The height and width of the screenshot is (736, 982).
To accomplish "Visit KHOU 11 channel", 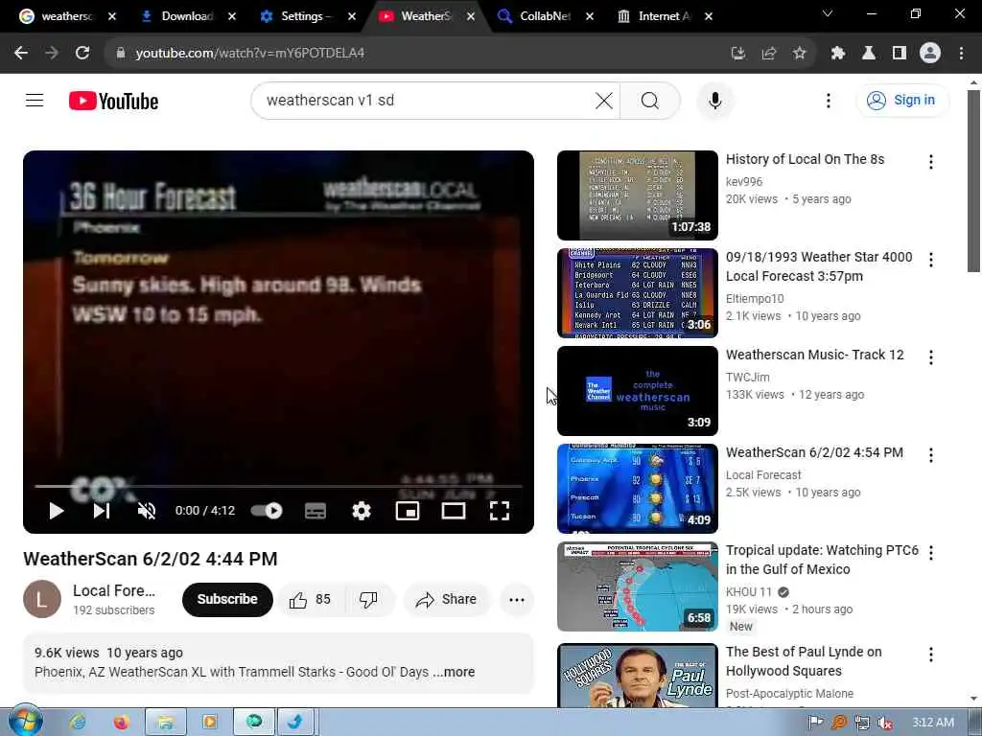I will 749,592.
